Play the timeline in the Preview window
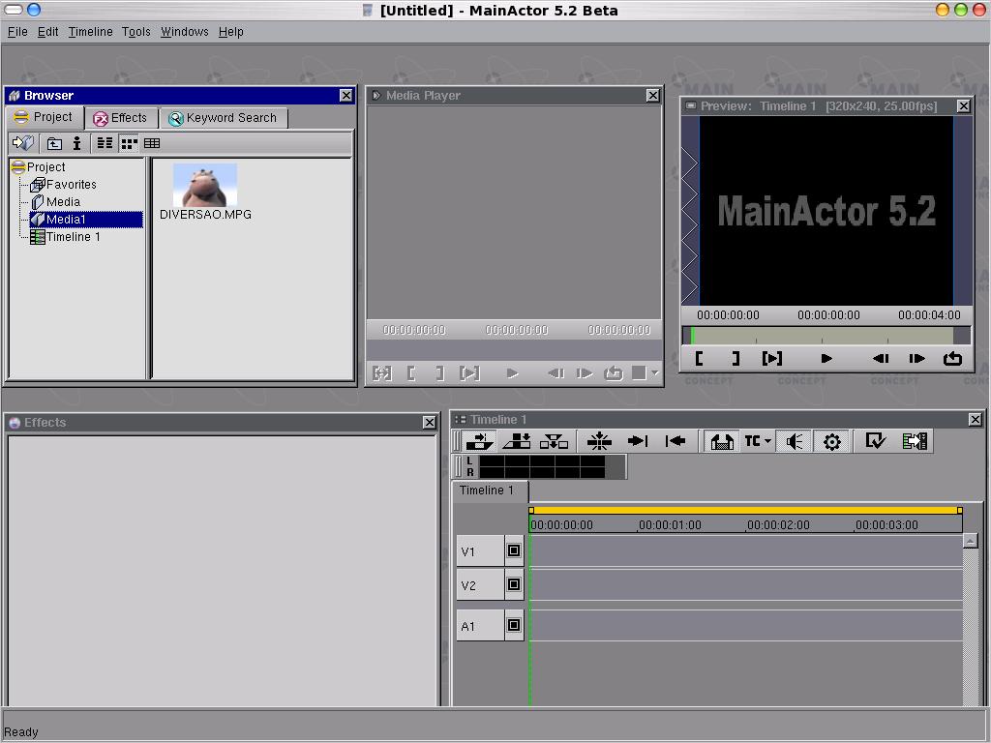 (x=826, y=359)
